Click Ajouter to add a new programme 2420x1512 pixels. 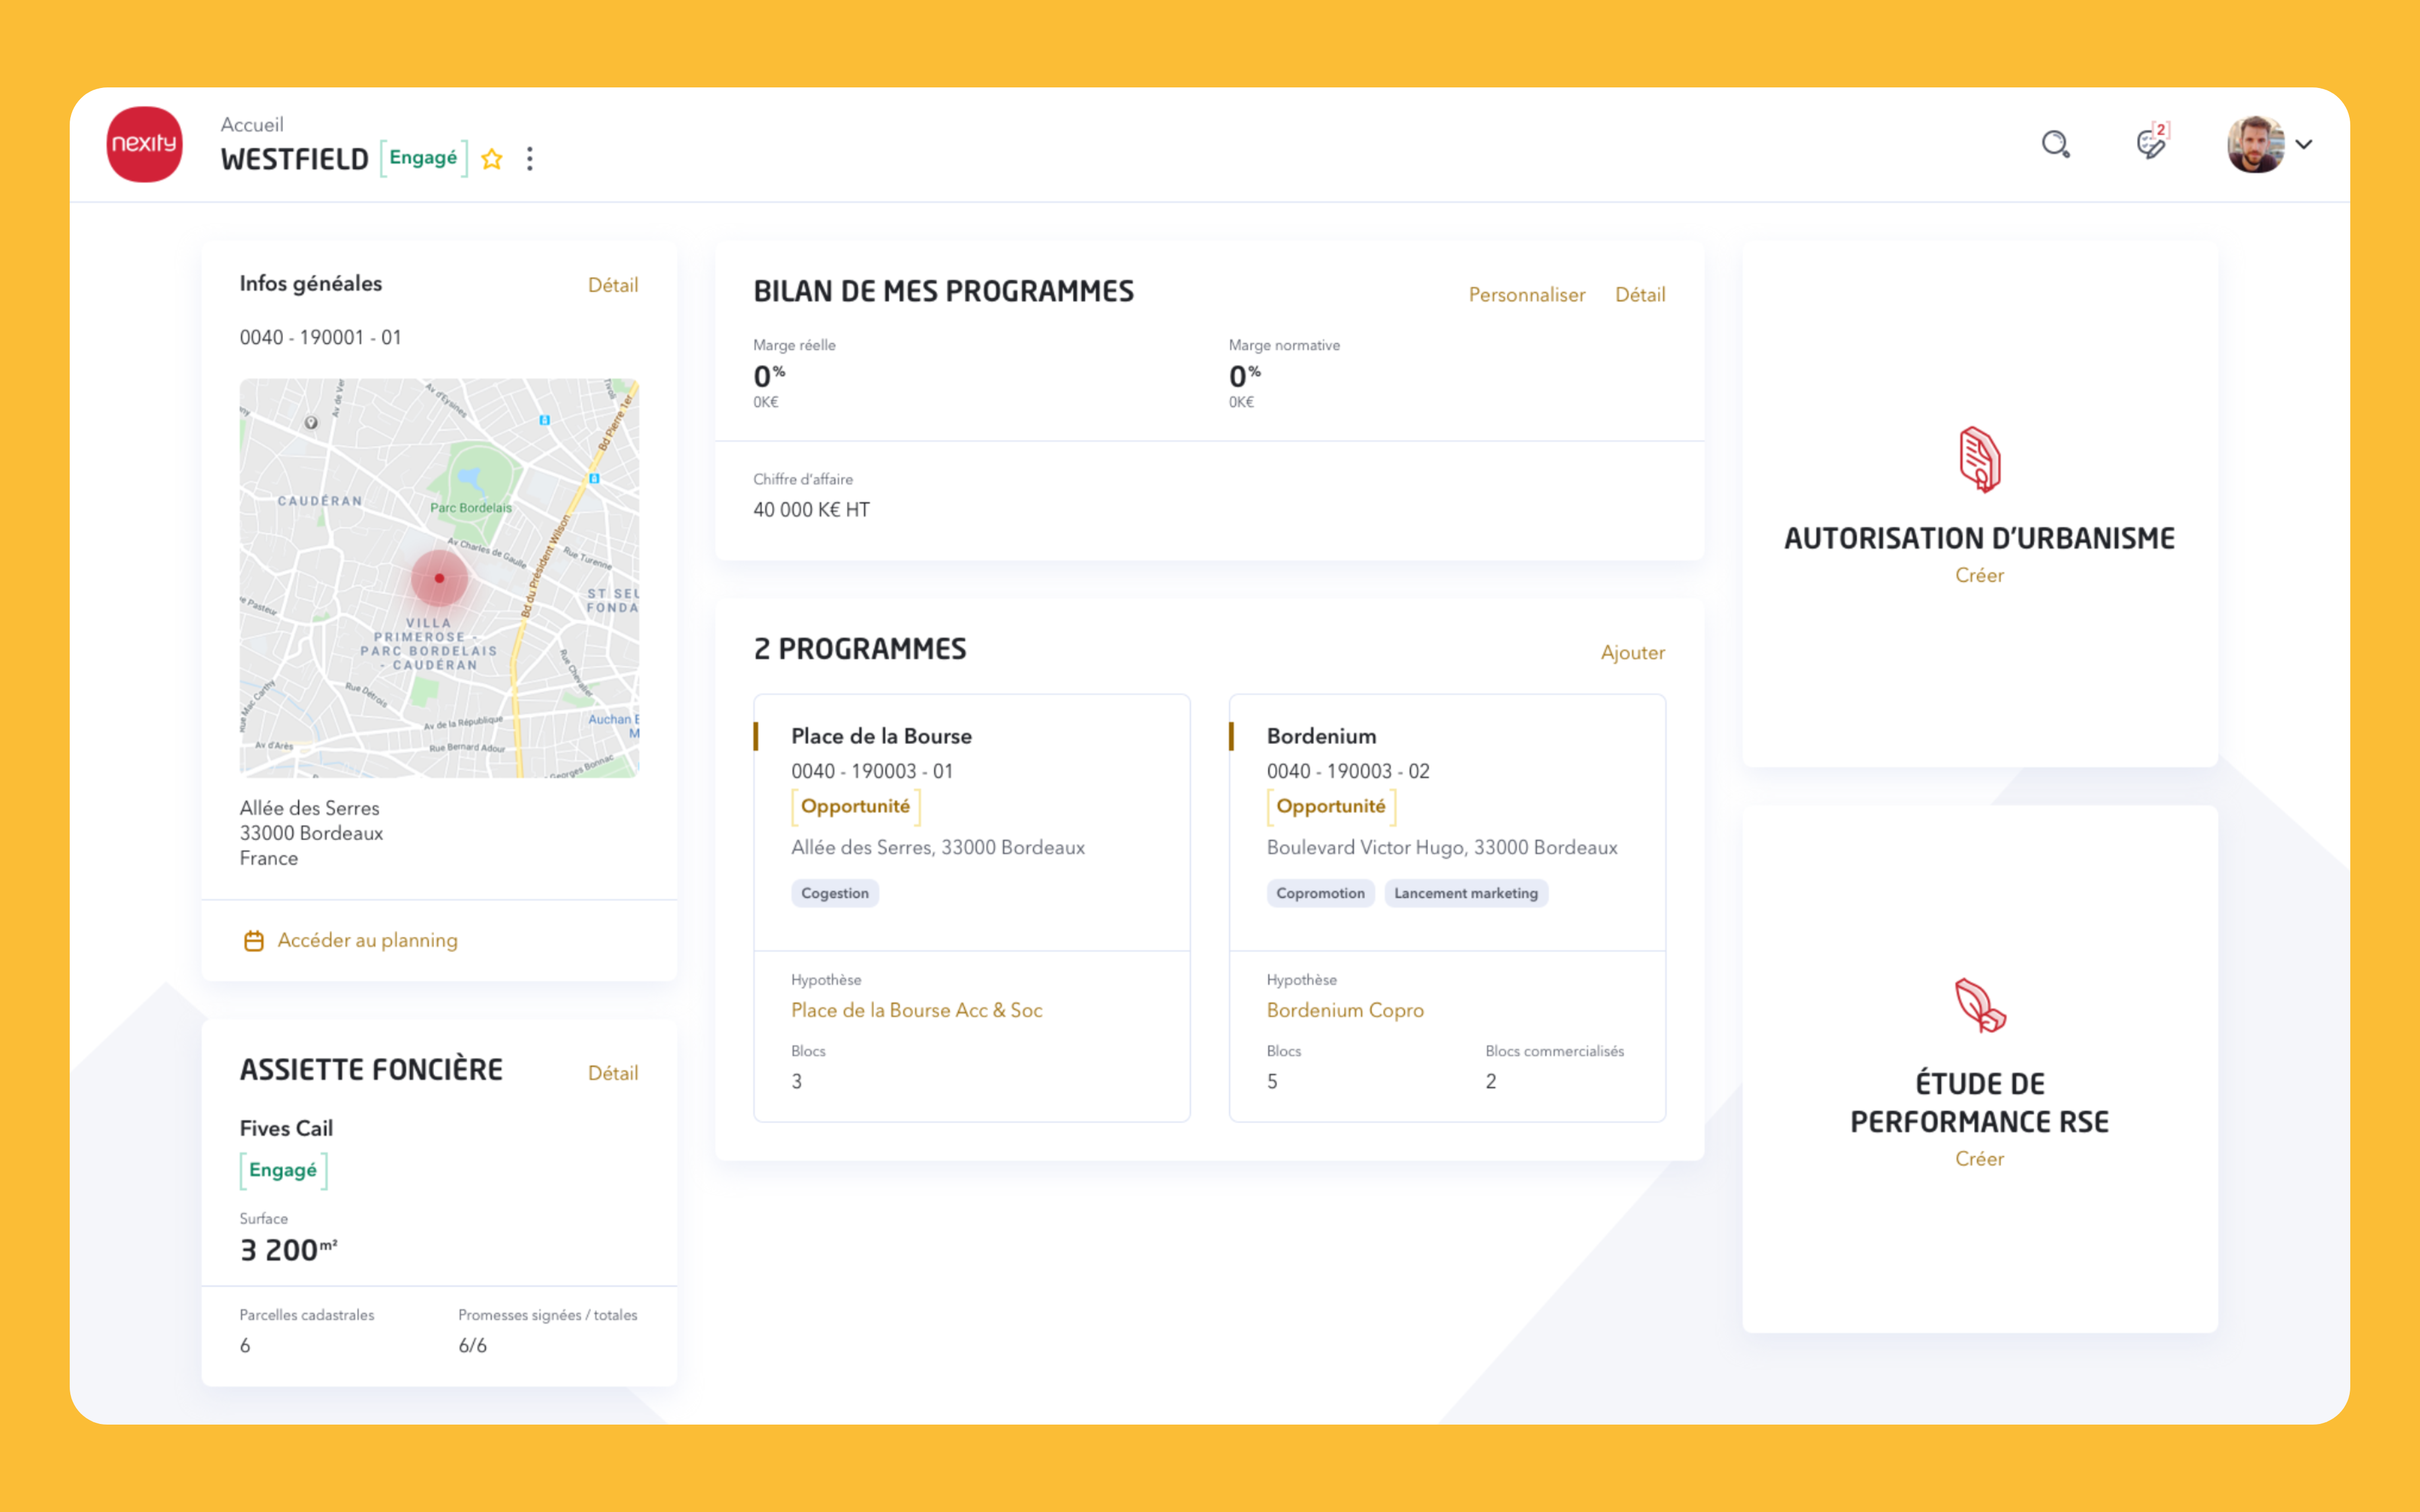[1632, 652]
